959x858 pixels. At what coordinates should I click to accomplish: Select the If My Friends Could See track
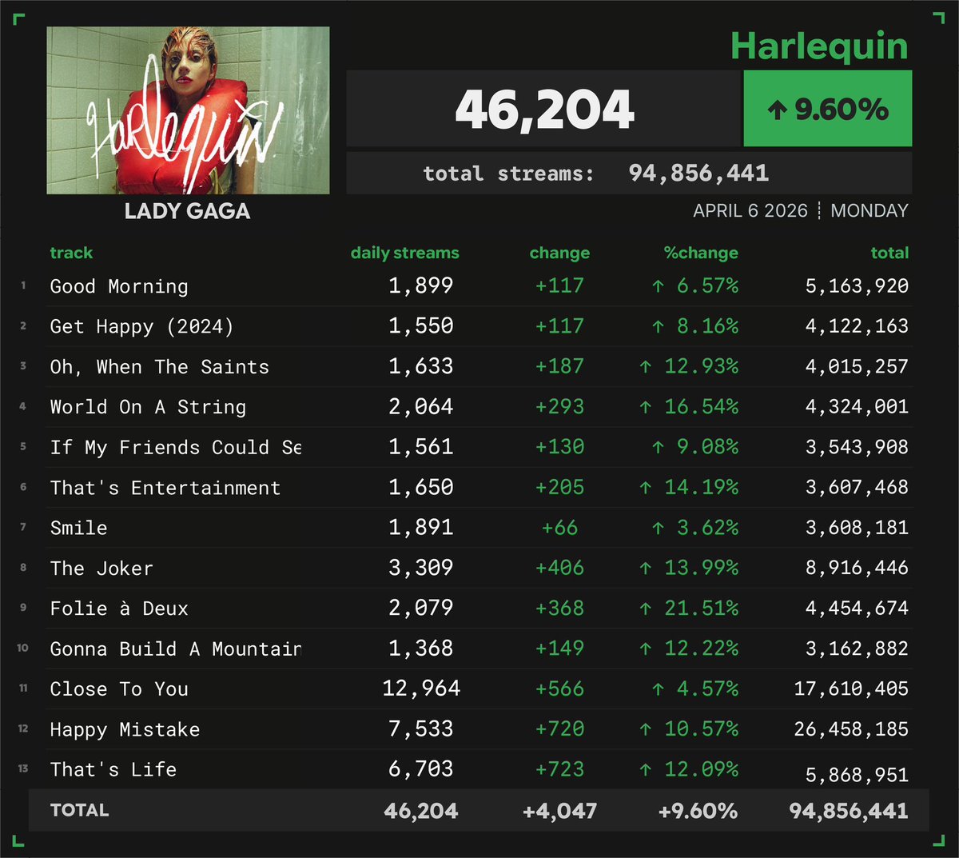[176, 447]
